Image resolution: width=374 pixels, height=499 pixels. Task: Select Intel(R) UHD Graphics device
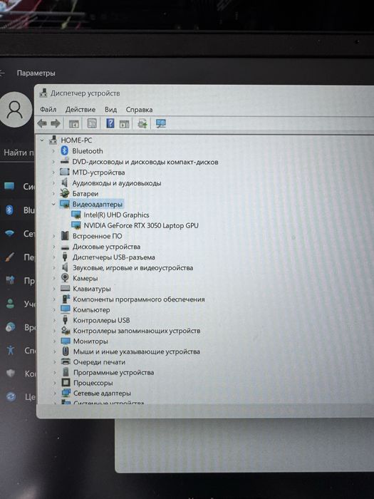(x=116, y=215)
